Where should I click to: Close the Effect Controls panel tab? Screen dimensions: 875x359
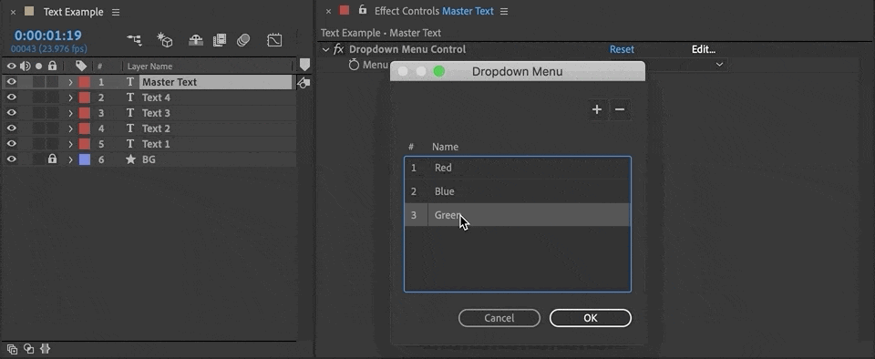click(x=329, y=11)
